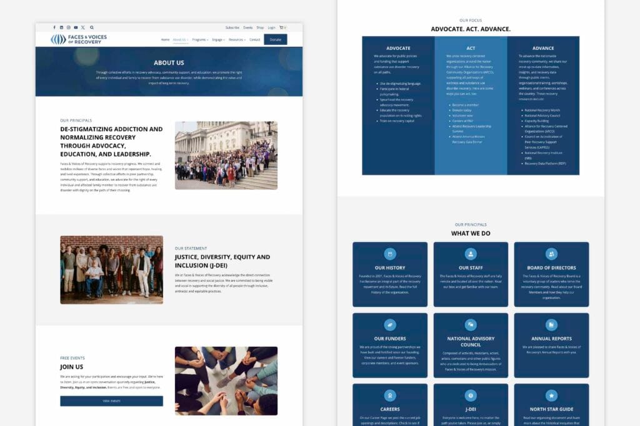Open the X (Twitter) icon link

click(x=83, y=27)
